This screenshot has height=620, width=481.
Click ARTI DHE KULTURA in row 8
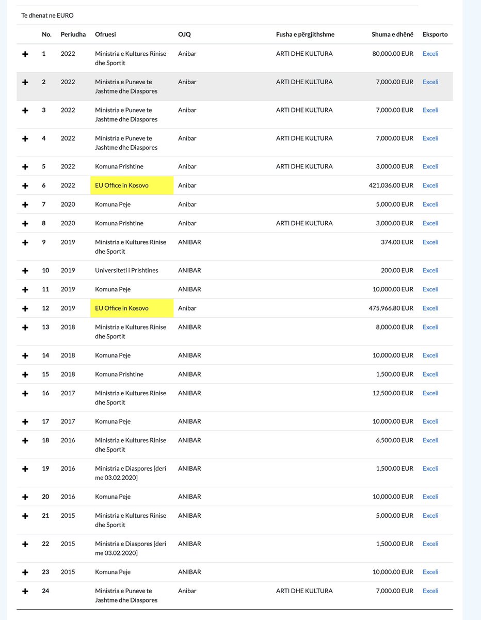[x=304, y=223]
